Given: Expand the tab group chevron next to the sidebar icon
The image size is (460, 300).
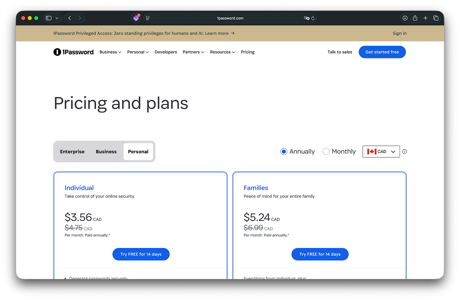Looking at the screenshot, I should tap(57, 18).
